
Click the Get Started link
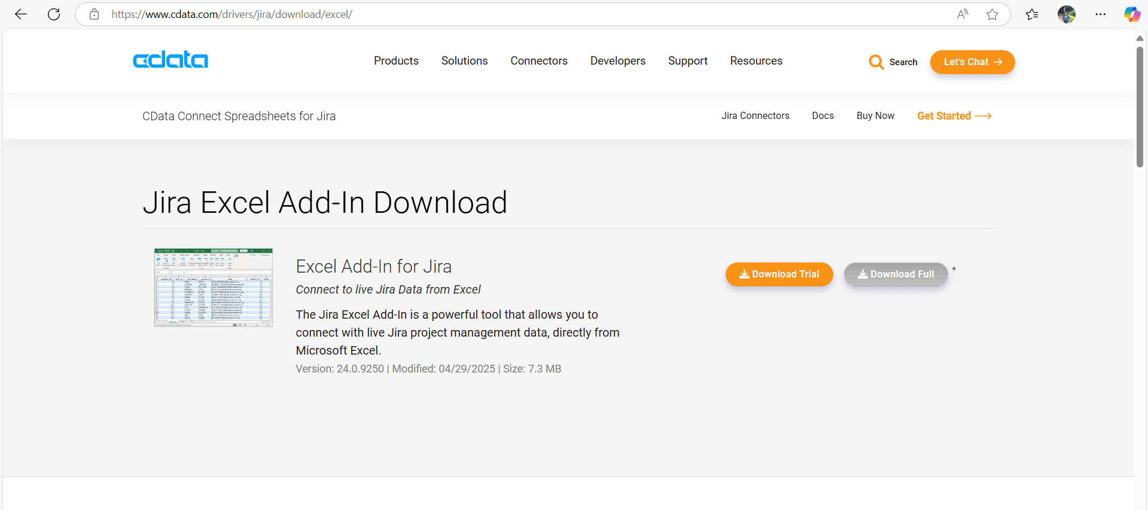954,116
